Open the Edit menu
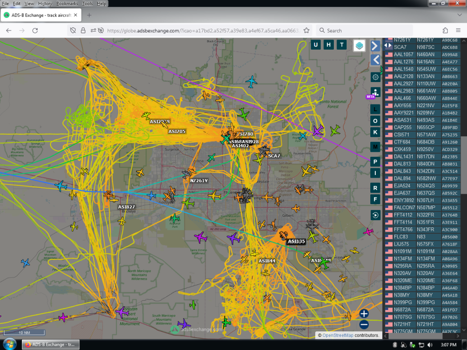This screenshot has width=467, height=350. click(17, 4)
